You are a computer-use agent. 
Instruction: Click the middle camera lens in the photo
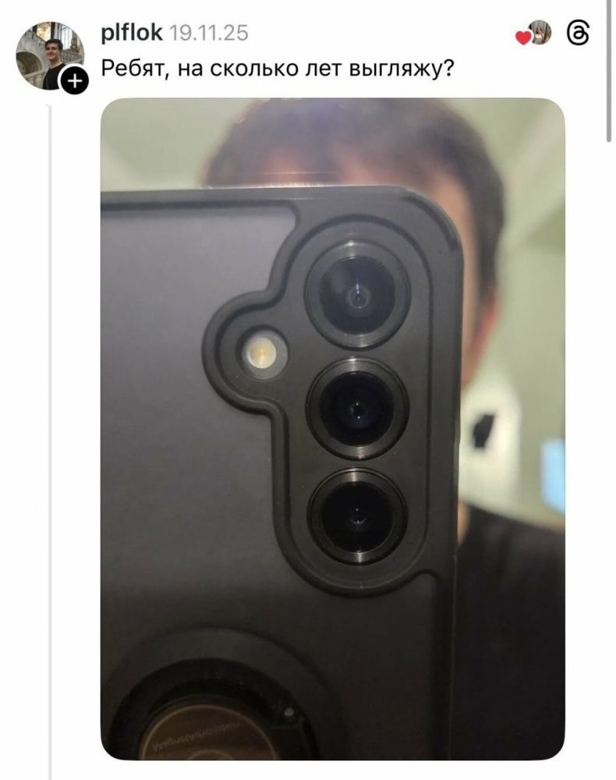[x=357, y=408]
